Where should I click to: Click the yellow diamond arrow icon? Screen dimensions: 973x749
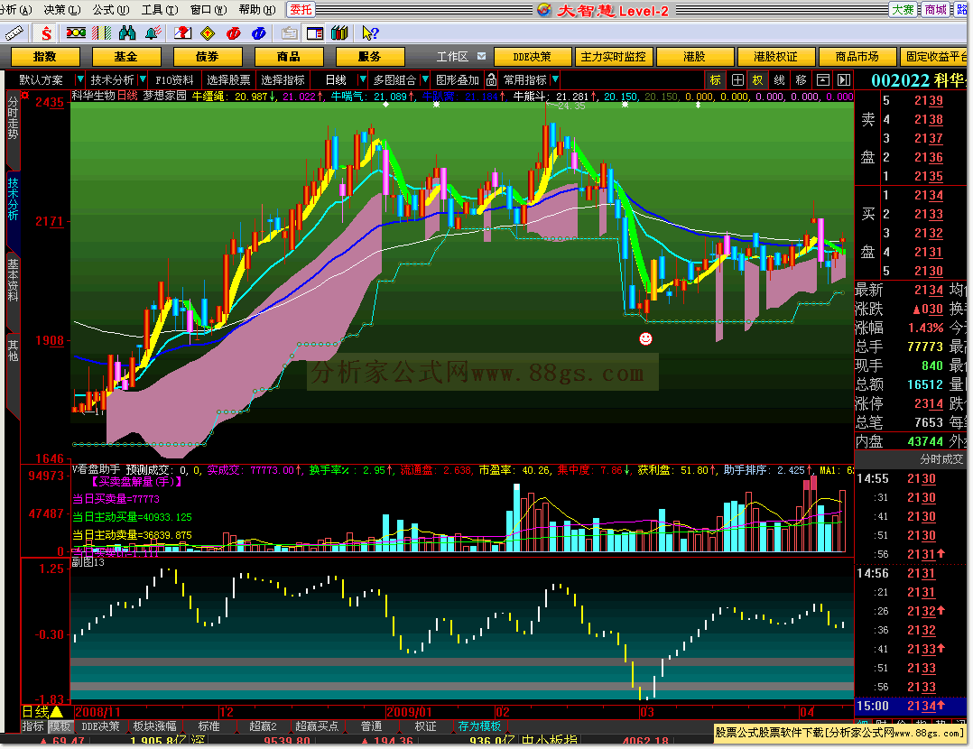[x=208, y=33]
